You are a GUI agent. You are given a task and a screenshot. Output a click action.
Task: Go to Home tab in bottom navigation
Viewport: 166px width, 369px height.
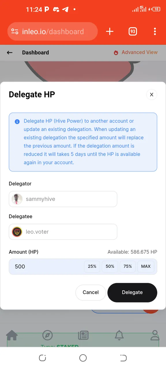[x=12, y=335]
